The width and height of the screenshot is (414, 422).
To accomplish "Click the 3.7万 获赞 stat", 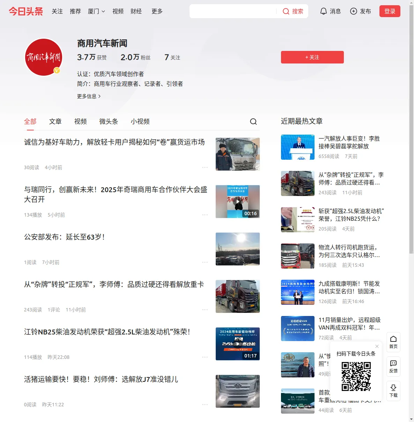I will [x=92, y=57].
